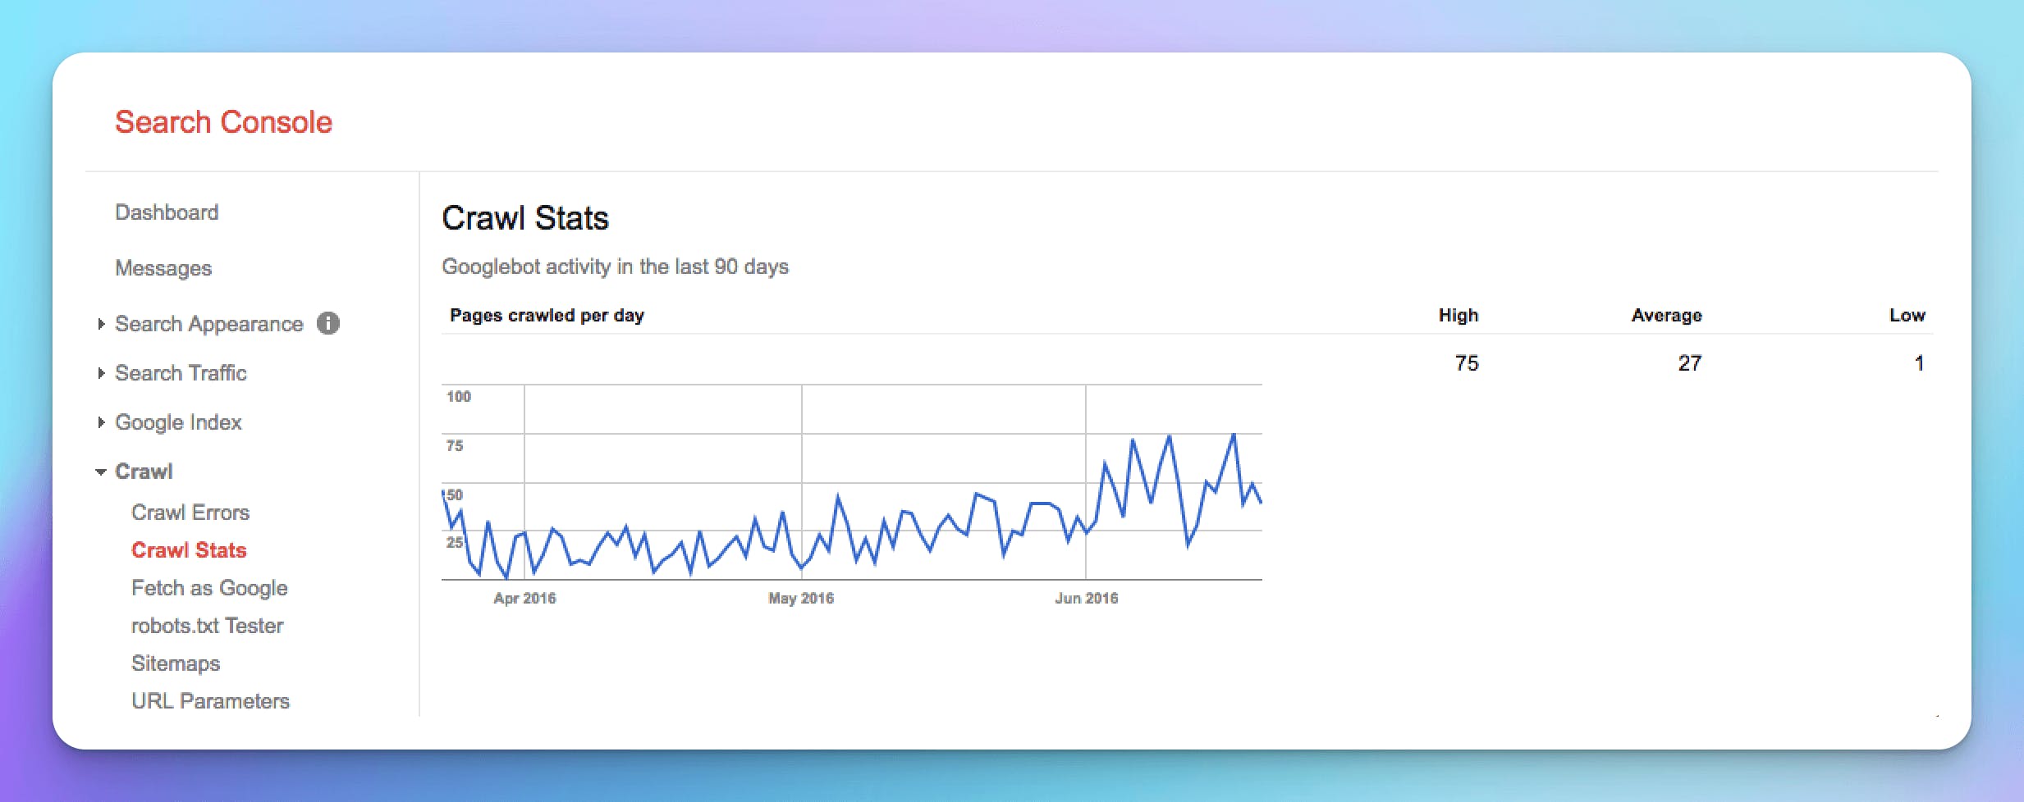This screenshot has width=2024, height=802.
Task: Click the Crawl Stats page heading
Action: pos(525,218)
